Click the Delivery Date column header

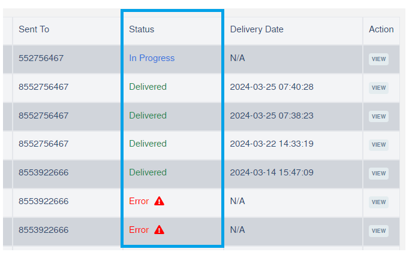[257, 29]
